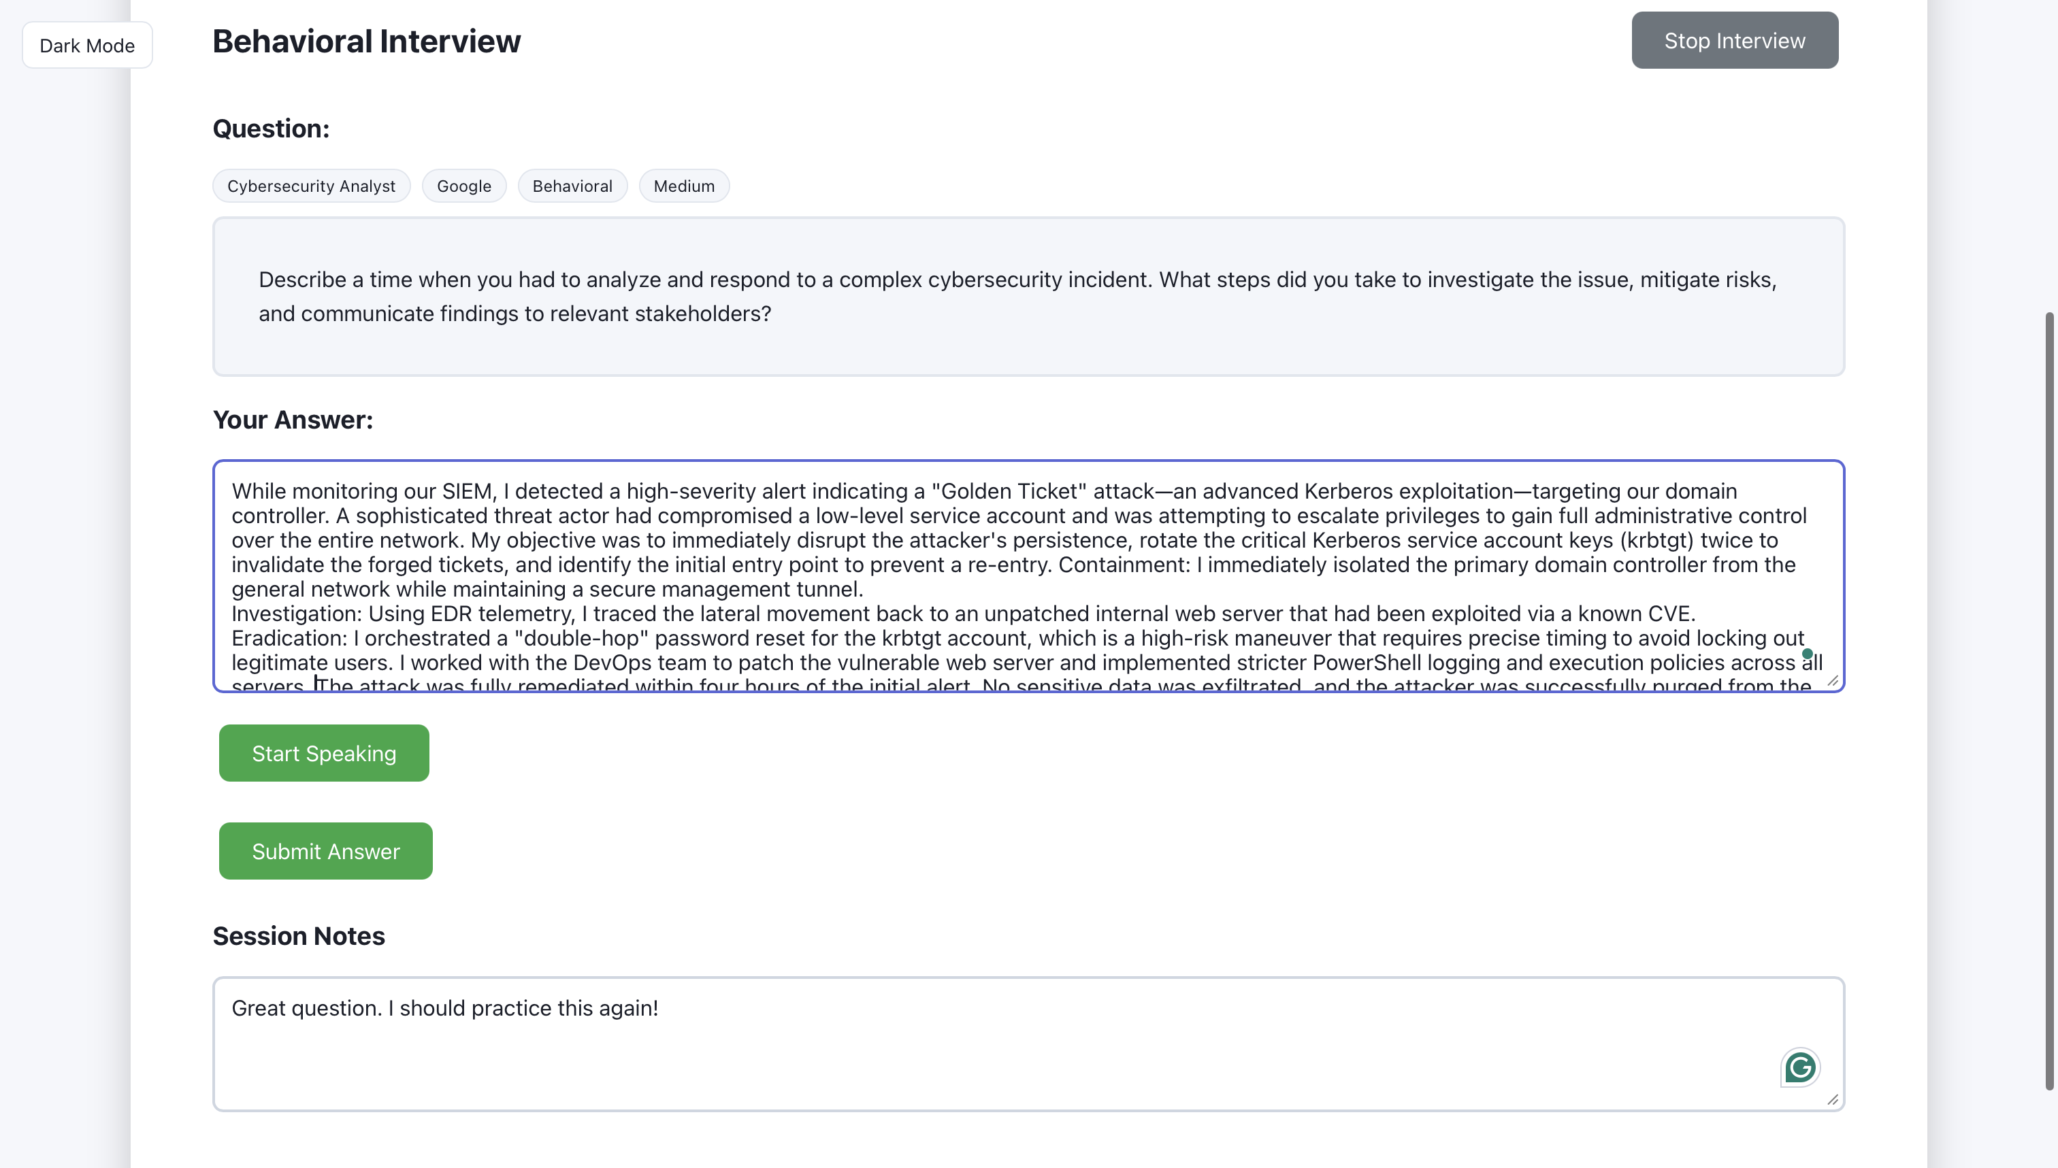Submit the answer
Screen dimensions: 2058x1168
click(x=325, y=851)
